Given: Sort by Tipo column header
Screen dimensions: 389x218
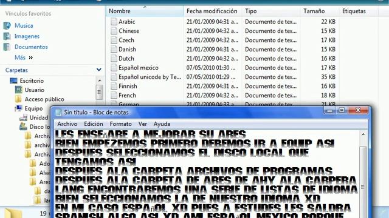Looking at the screenshot, I should click(271, 11).
